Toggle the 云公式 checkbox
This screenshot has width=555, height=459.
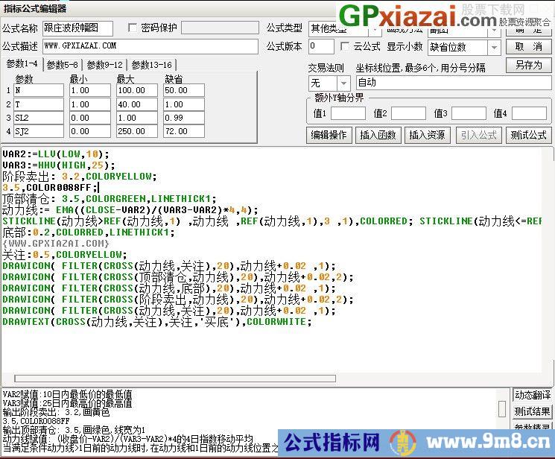point(344,46)
